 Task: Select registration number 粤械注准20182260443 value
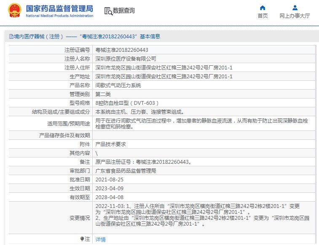coord(122,50)
